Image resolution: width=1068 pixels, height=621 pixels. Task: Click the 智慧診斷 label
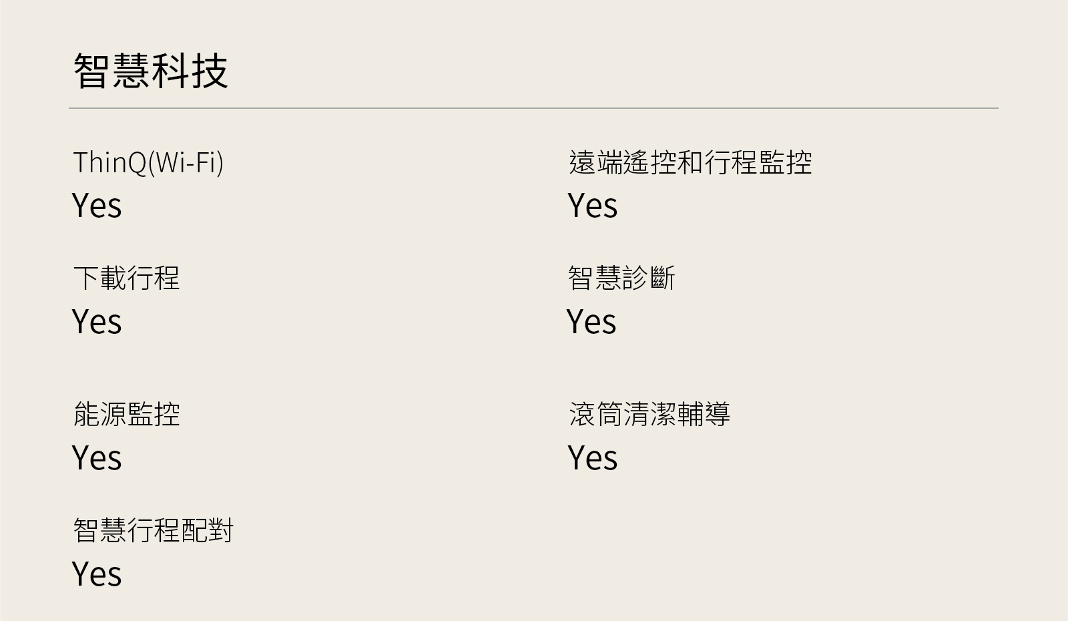point(621,278)
